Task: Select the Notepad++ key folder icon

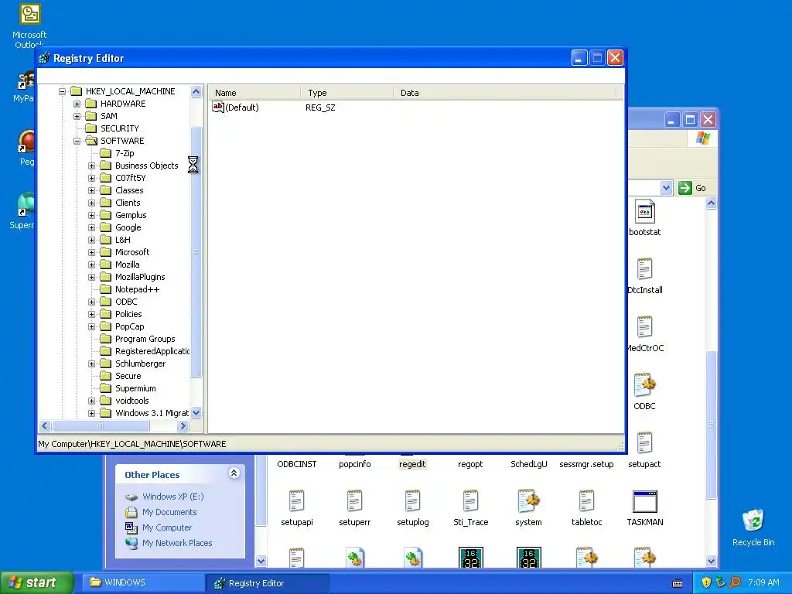Action: coord(105,289)
